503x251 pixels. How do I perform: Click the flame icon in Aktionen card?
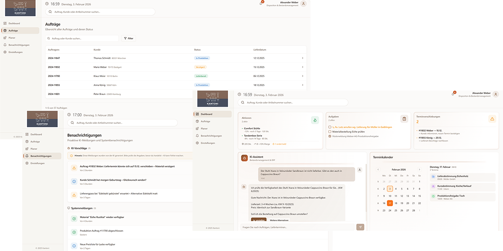pyautogui.click(x=315, y=120)
